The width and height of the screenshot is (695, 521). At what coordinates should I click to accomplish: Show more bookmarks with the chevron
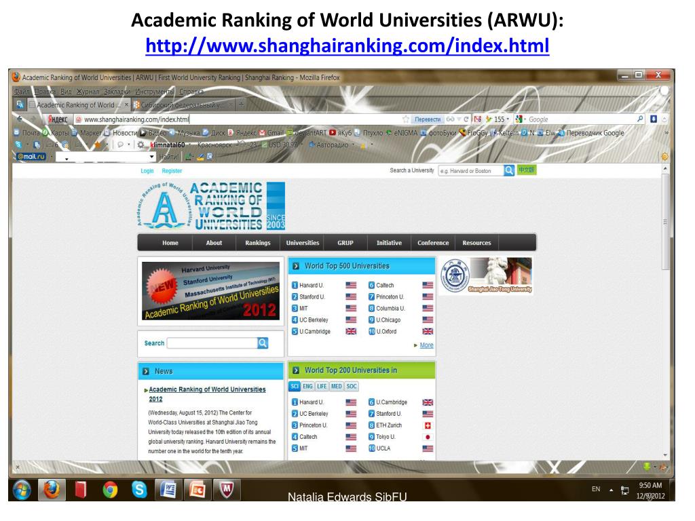coord(665,133)
